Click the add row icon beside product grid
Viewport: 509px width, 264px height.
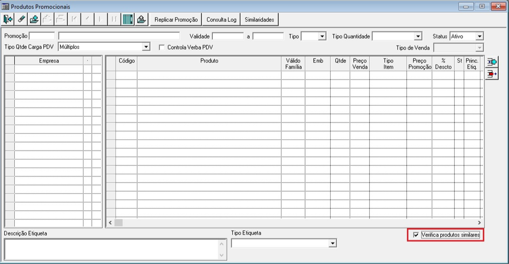492,62
